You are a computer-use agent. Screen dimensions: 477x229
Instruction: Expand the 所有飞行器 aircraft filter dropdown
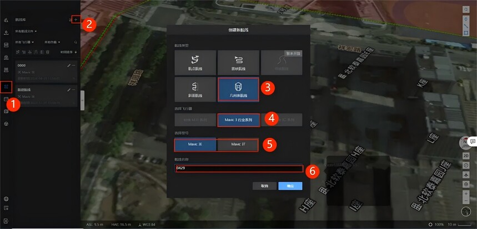tap(24, 42)
